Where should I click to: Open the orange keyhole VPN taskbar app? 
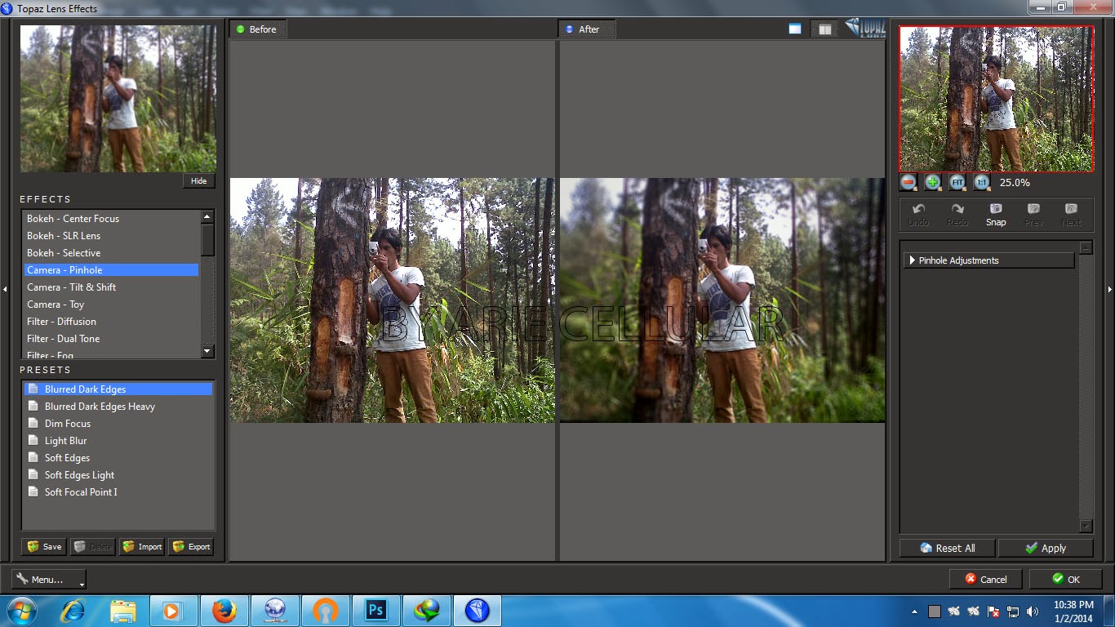pyautogui.click(x=325, y=611)
